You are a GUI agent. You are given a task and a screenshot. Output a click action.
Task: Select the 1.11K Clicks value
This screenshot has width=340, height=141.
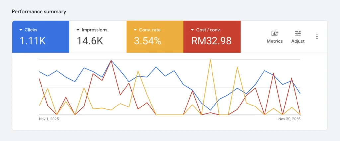coord(33,41)
